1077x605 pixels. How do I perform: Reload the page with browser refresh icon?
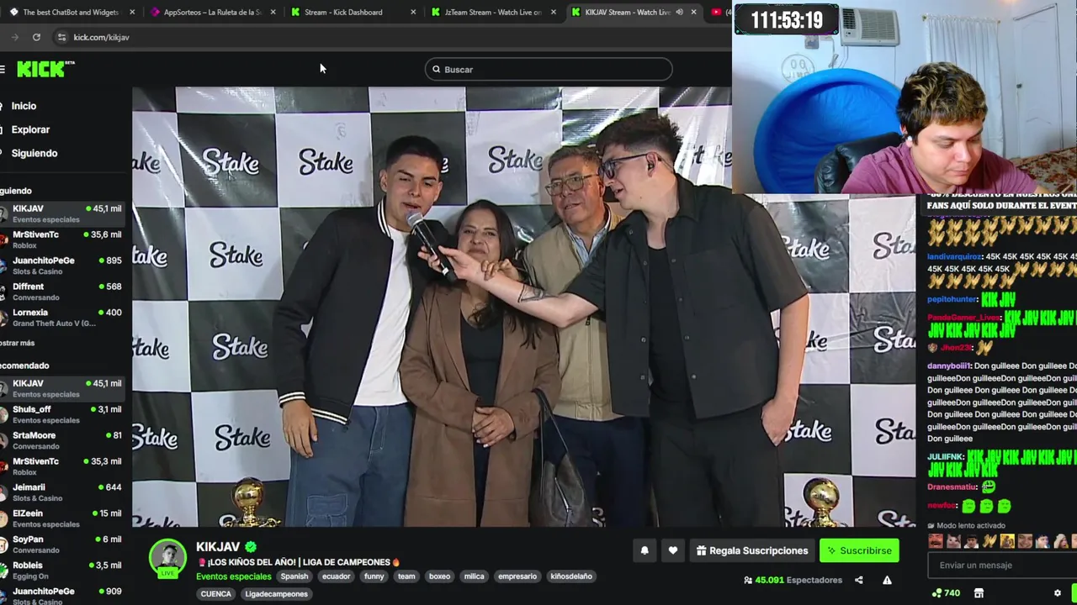(x=36, y=37)
